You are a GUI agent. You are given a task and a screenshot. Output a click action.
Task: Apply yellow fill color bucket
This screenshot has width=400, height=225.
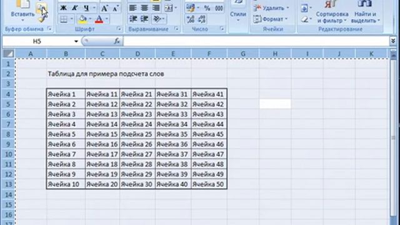coord(82,19)
